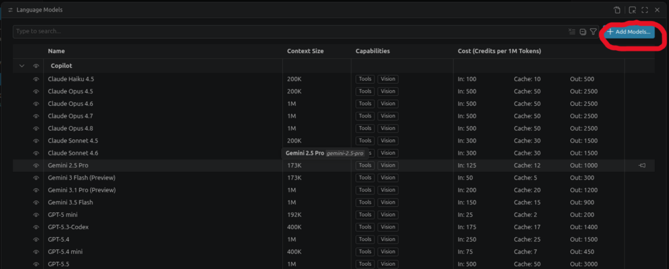
Task: Hide Gemini 3.5 Flash via eye icon
Action: [37, 202]
